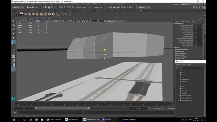Image resolution: width=217 pixels, height=122 pixels.
Task: Open the Outliner search field dropdown arrow
Action: point(204,68)
